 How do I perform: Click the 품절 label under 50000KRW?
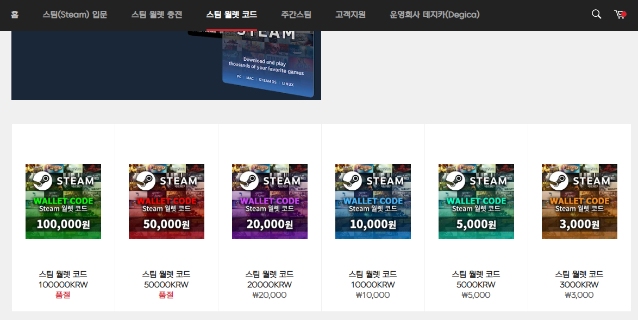click(166, 295)
